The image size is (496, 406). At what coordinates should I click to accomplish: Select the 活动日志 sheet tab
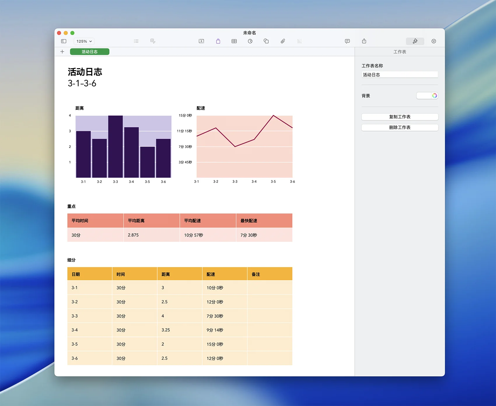[90, 52]
